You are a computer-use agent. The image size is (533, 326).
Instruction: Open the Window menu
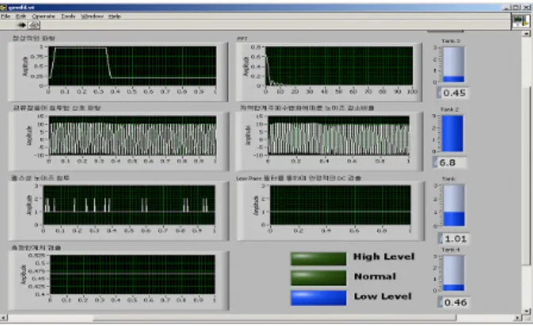[92, 16]
